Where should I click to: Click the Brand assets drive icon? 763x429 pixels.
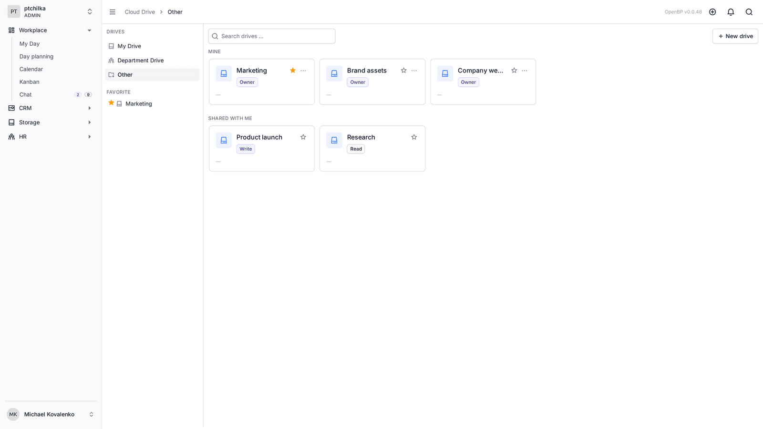point(334,73)
